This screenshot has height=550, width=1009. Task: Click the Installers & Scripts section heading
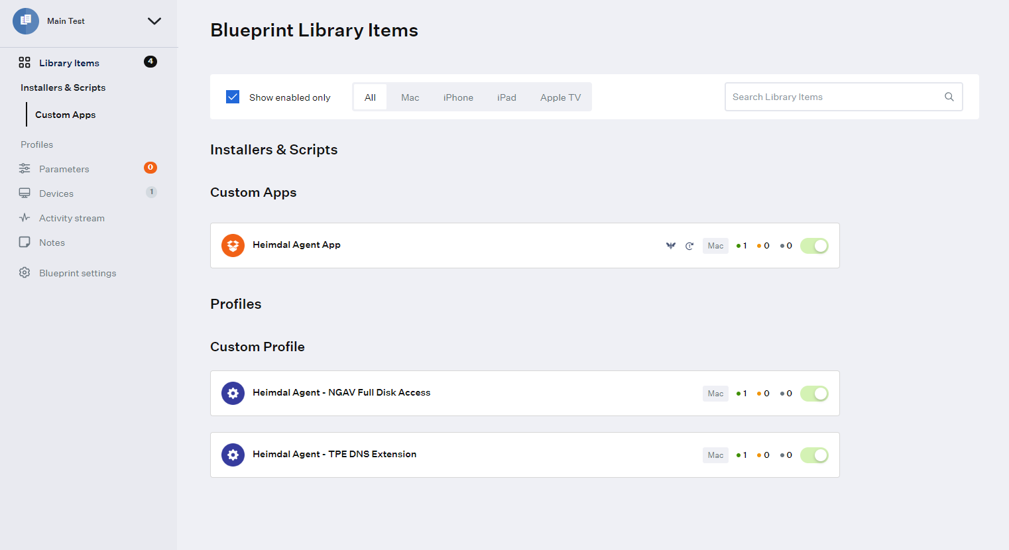click(x=274, y=150)
